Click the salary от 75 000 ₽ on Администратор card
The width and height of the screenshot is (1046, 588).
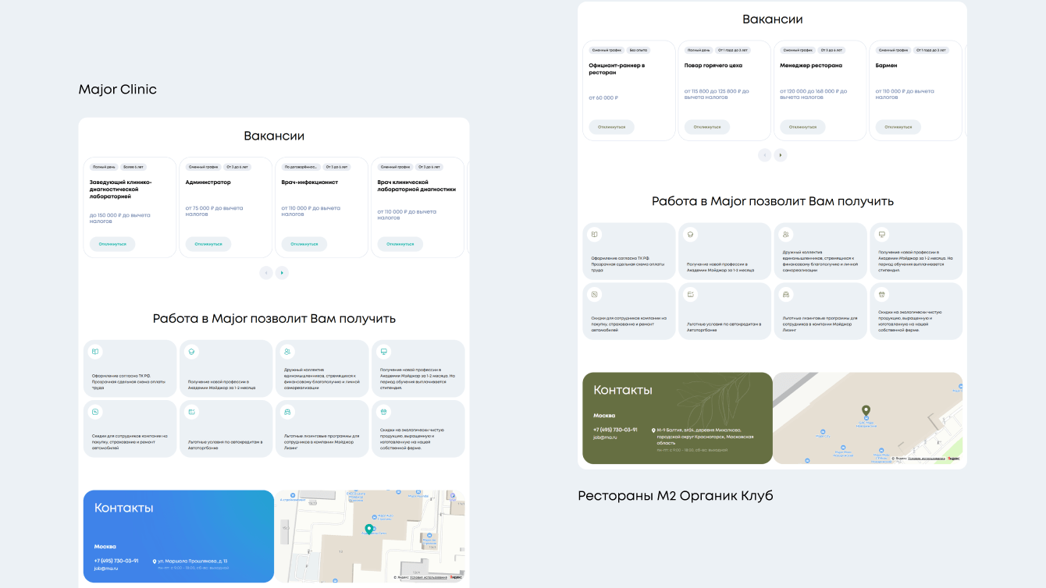pyautogui.click(x=214, y=211)
